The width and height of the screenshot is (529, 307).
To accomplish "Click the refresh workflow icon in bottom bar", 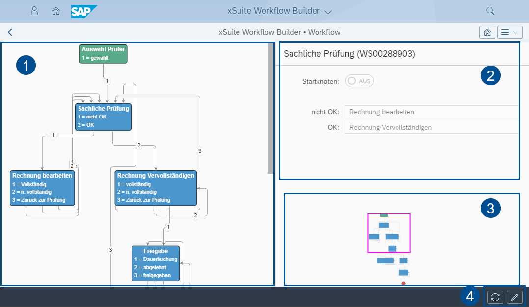I will pos(494,297).
